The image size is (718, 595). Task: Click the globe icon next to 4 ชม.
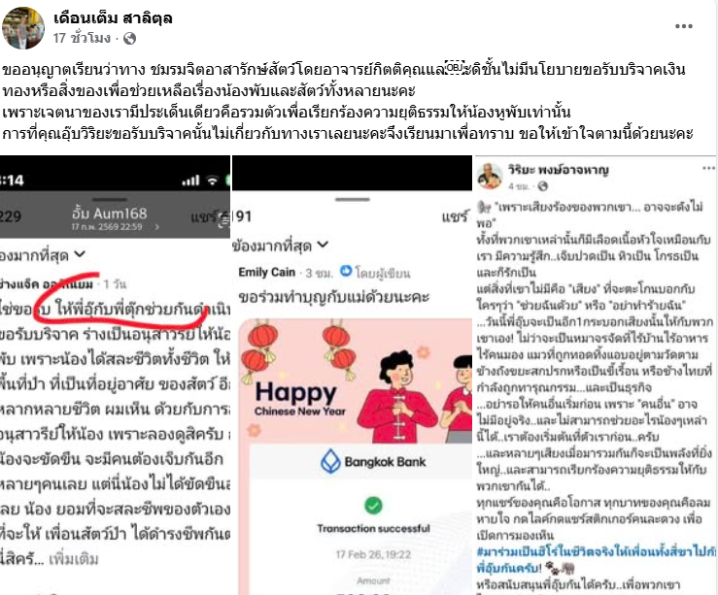[x=542, y=186]
